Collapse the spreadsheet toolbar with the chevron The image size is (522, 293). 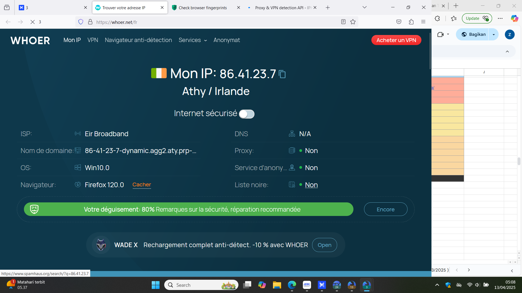tap(507, 52)
